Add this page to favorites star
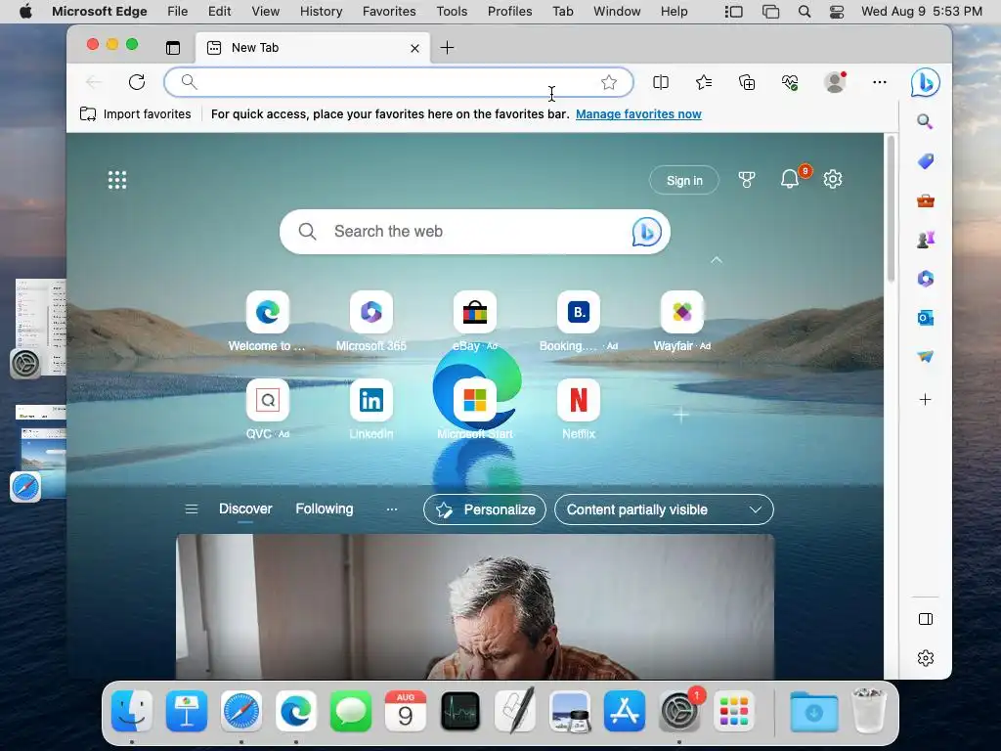The height and width of the screenshot is (751, 1001). [608, 82]
